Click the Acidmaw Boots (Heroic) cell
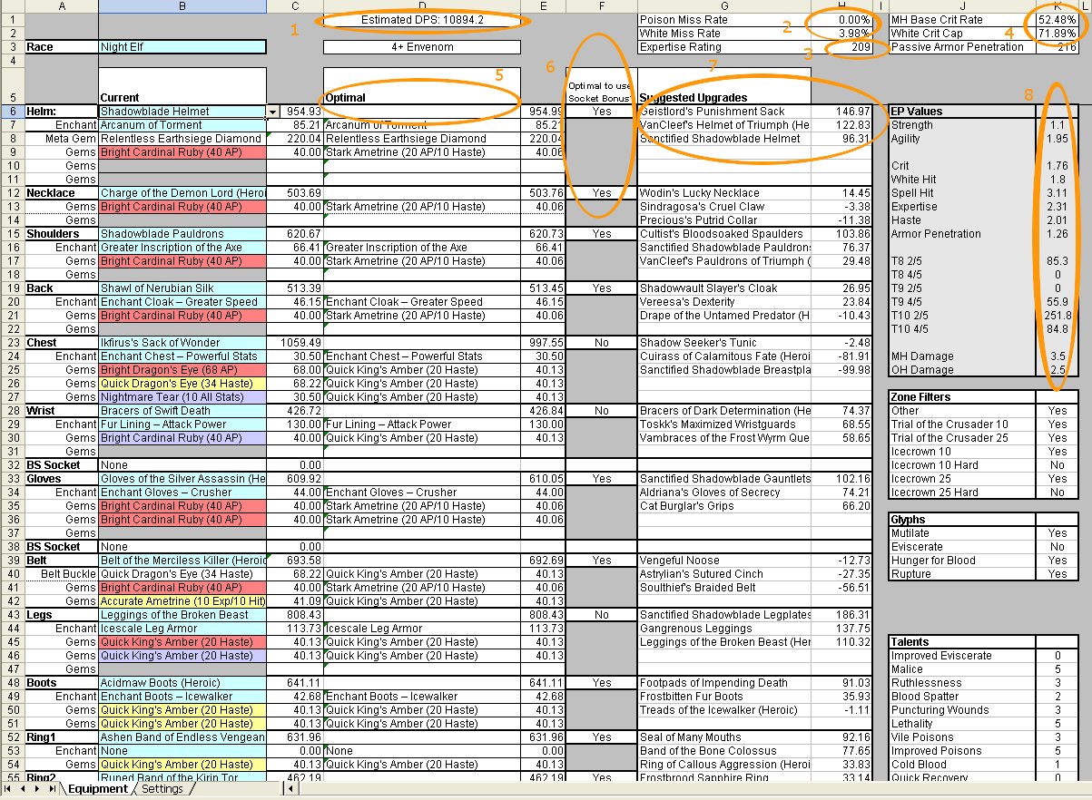1092x800 pixels. [x=182, y=683]
